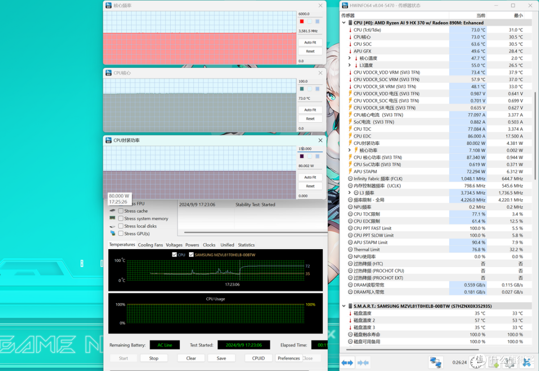Collapse the CPU [#0] AMD Ryzen sensor group
This screenshot has height=371, width=539.
(344, 22)
